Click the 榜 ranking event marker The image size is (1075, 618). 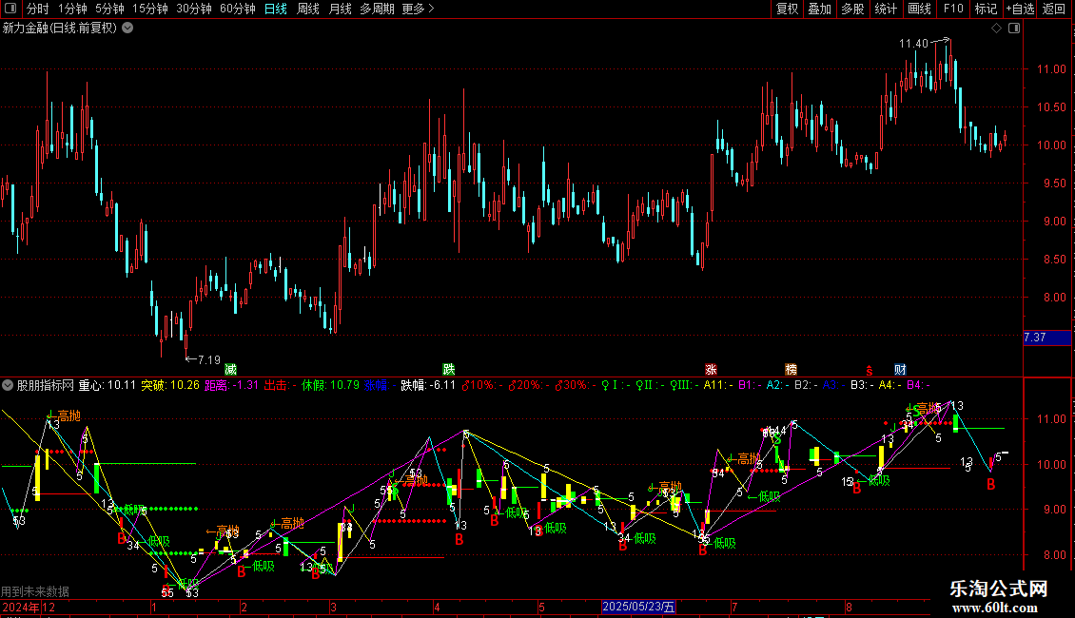(791, 369)
